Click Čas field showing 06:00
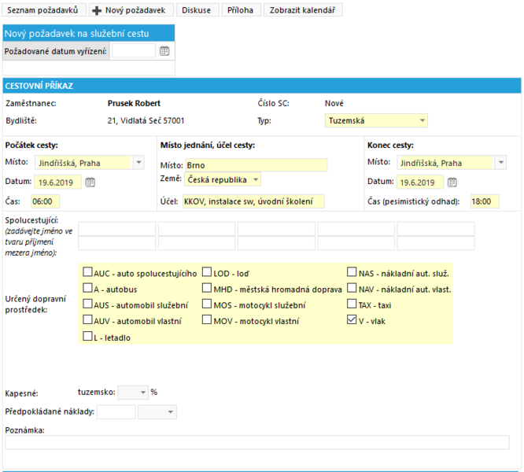 45,201
